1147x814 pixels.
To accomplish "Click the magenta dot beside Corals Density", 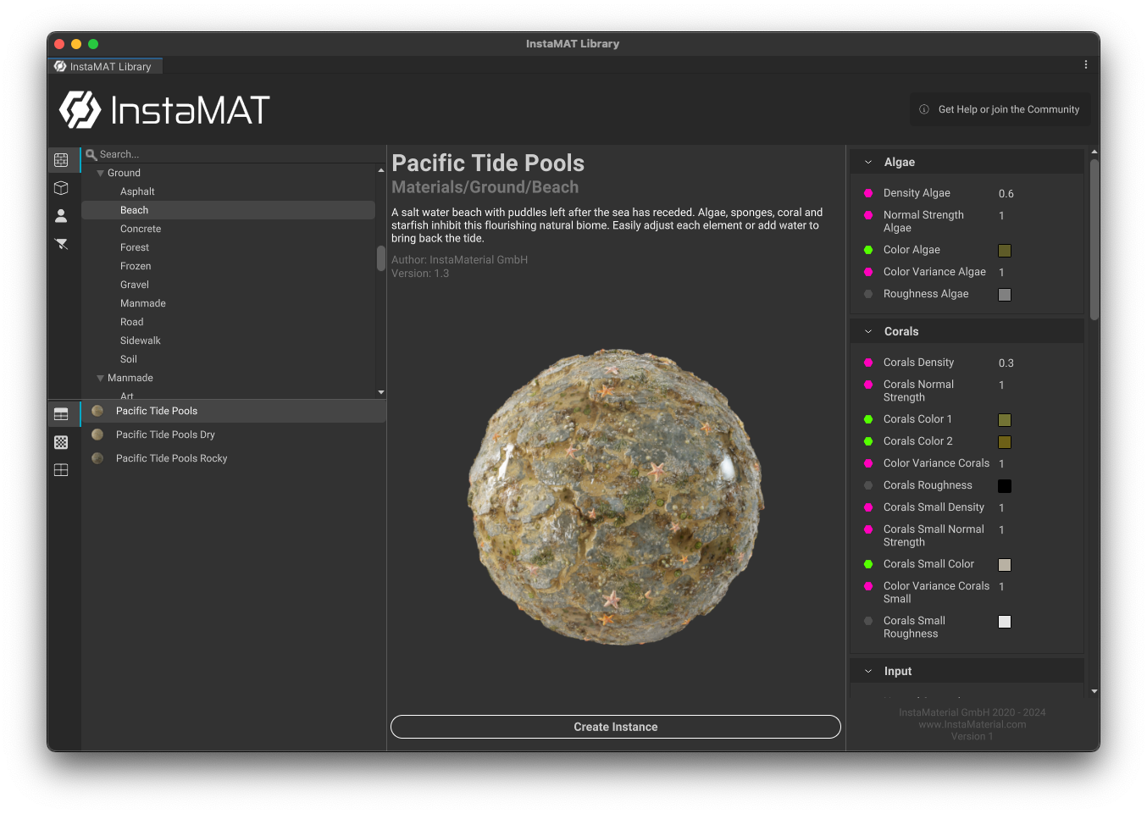I will coord(868,363).
